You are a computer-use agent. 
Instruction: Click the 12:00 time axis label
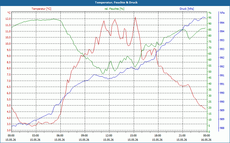pyautogui.click(x=109, y=135)
